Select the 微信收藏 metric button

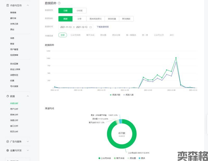(112, 19)
